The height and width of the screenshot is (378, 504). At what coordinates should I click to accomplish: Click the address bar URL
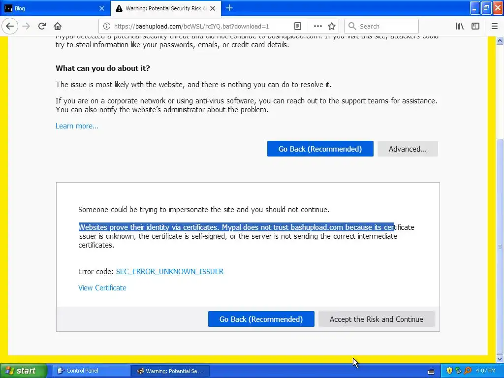click(191, 27)
